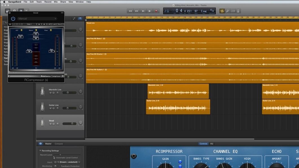Open the Track menu in the menu bar

pyautogui.click(x=39, y=2)
